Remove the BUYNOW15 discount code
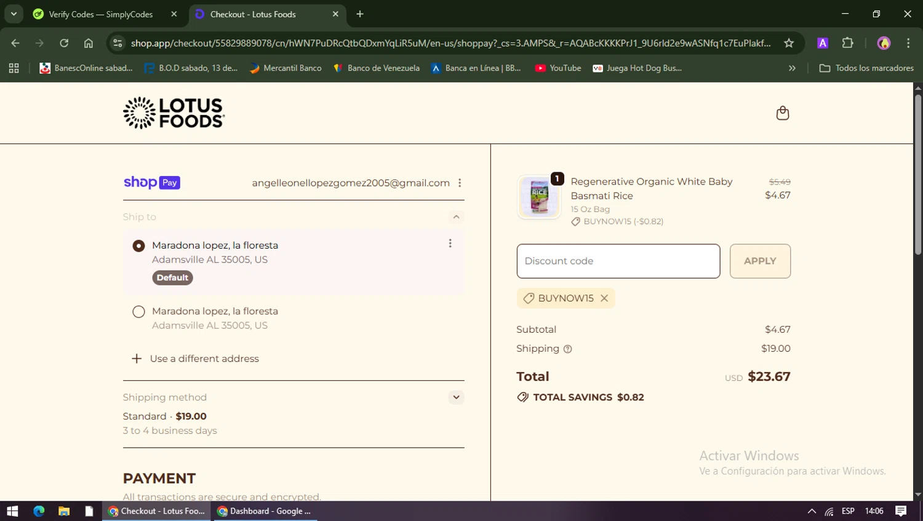This screenshot has width=923, height=521. (x=604, y=298)
